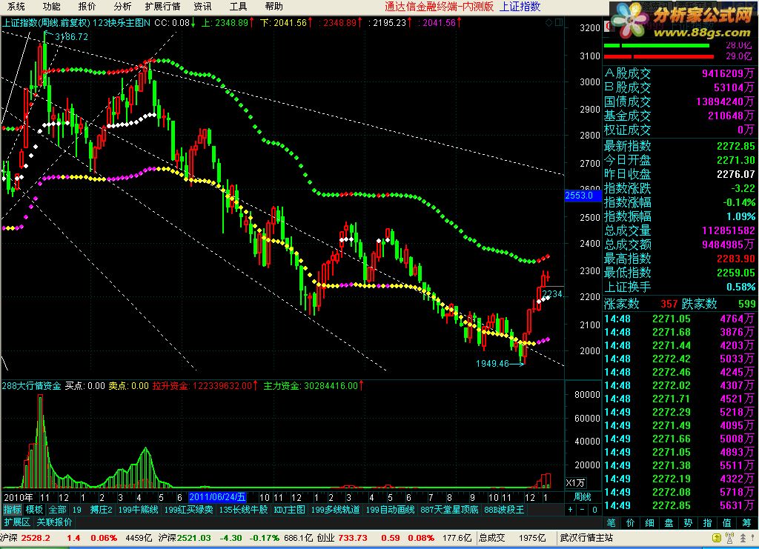This screenshot has width=759, height=549.
Task: Click the diamond icon at chart top right
Action: point(548,22)
